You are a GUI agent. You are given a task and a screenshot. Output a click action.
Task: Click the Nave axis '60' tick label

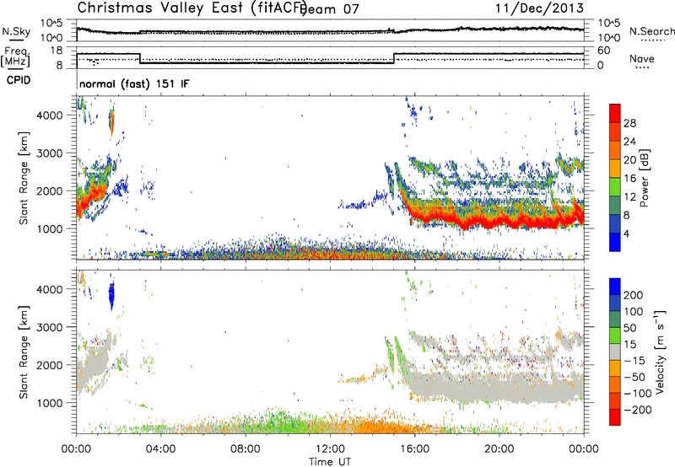[x=604, y=51]
